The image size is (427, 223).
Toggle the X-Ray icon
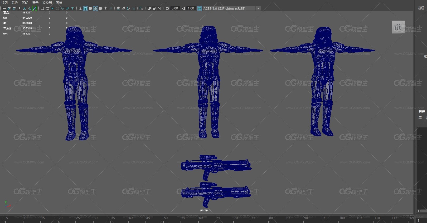(149, 8)
